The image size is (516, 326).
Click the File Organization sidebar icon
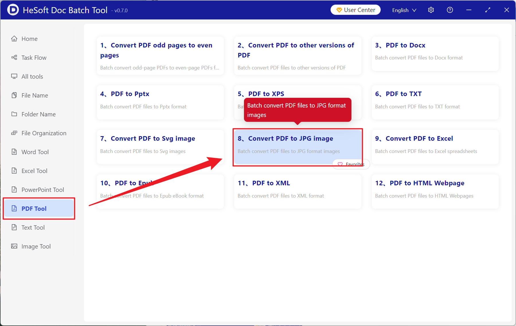coord(14,133)
